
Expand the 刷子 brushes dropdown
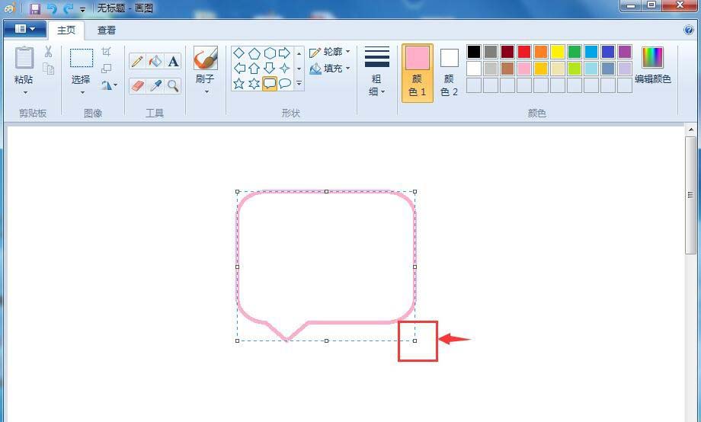click(206, 92)
